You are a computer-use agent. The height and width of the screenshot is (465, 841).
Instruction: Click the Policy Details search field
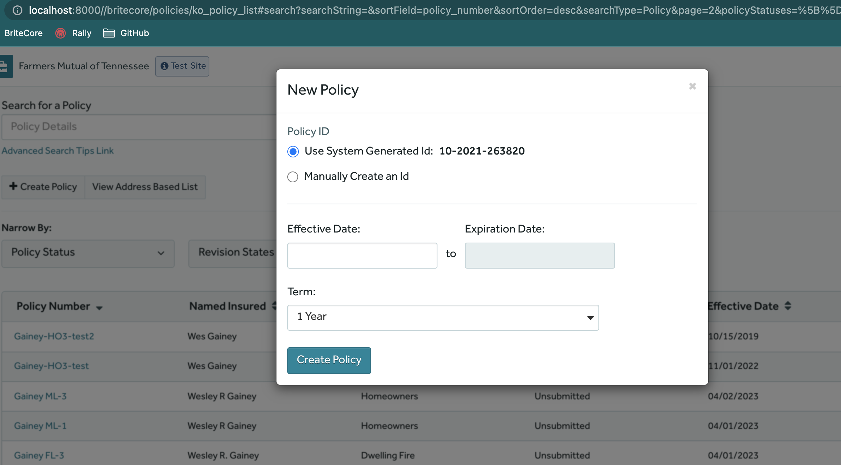tap(139, 127)
